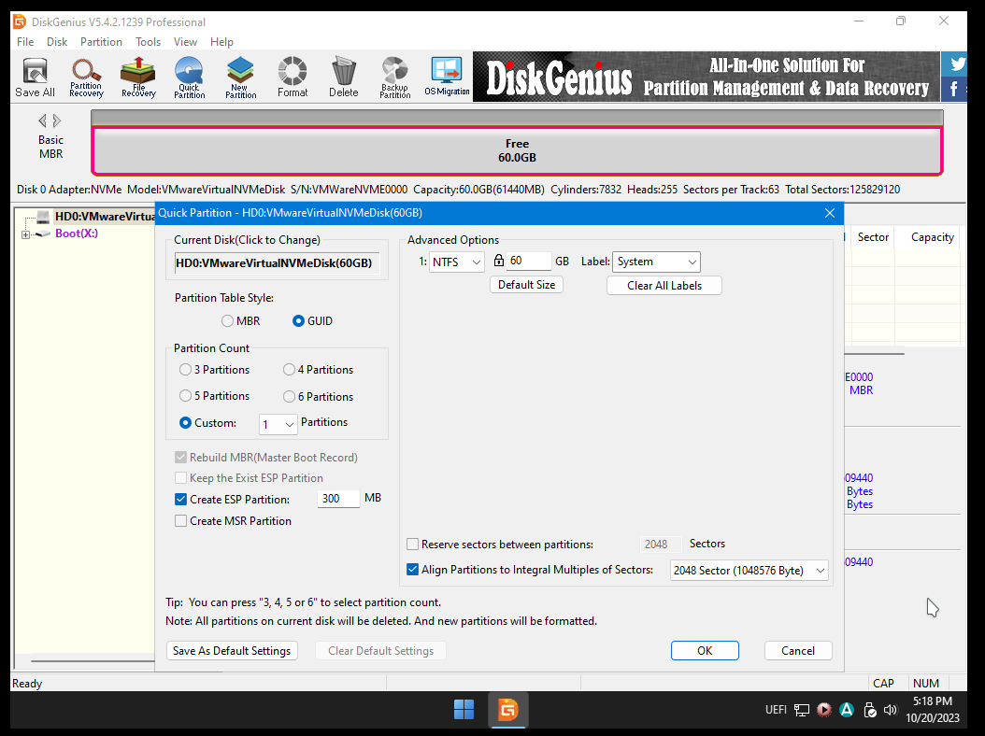Click the red media player tray icon

824,710
